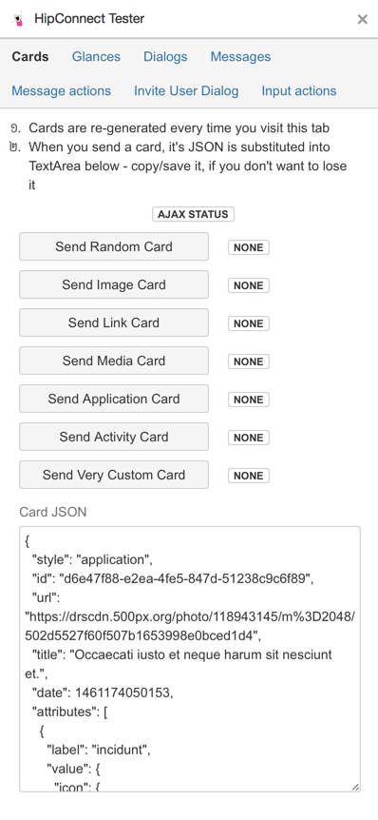Click Send Very Custom Card

[114, 475]
